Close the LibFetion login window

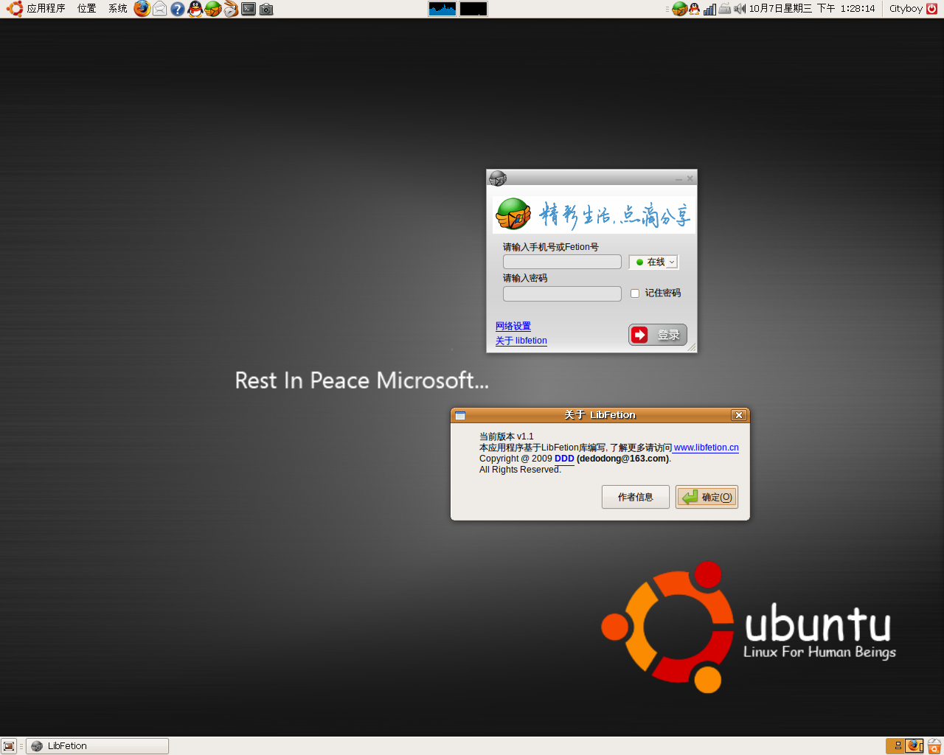click(x=690, y=179)
